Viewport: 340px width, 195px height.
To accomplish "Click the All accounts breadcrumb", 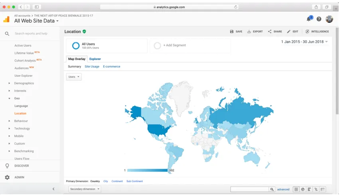I will pos(22,16).
